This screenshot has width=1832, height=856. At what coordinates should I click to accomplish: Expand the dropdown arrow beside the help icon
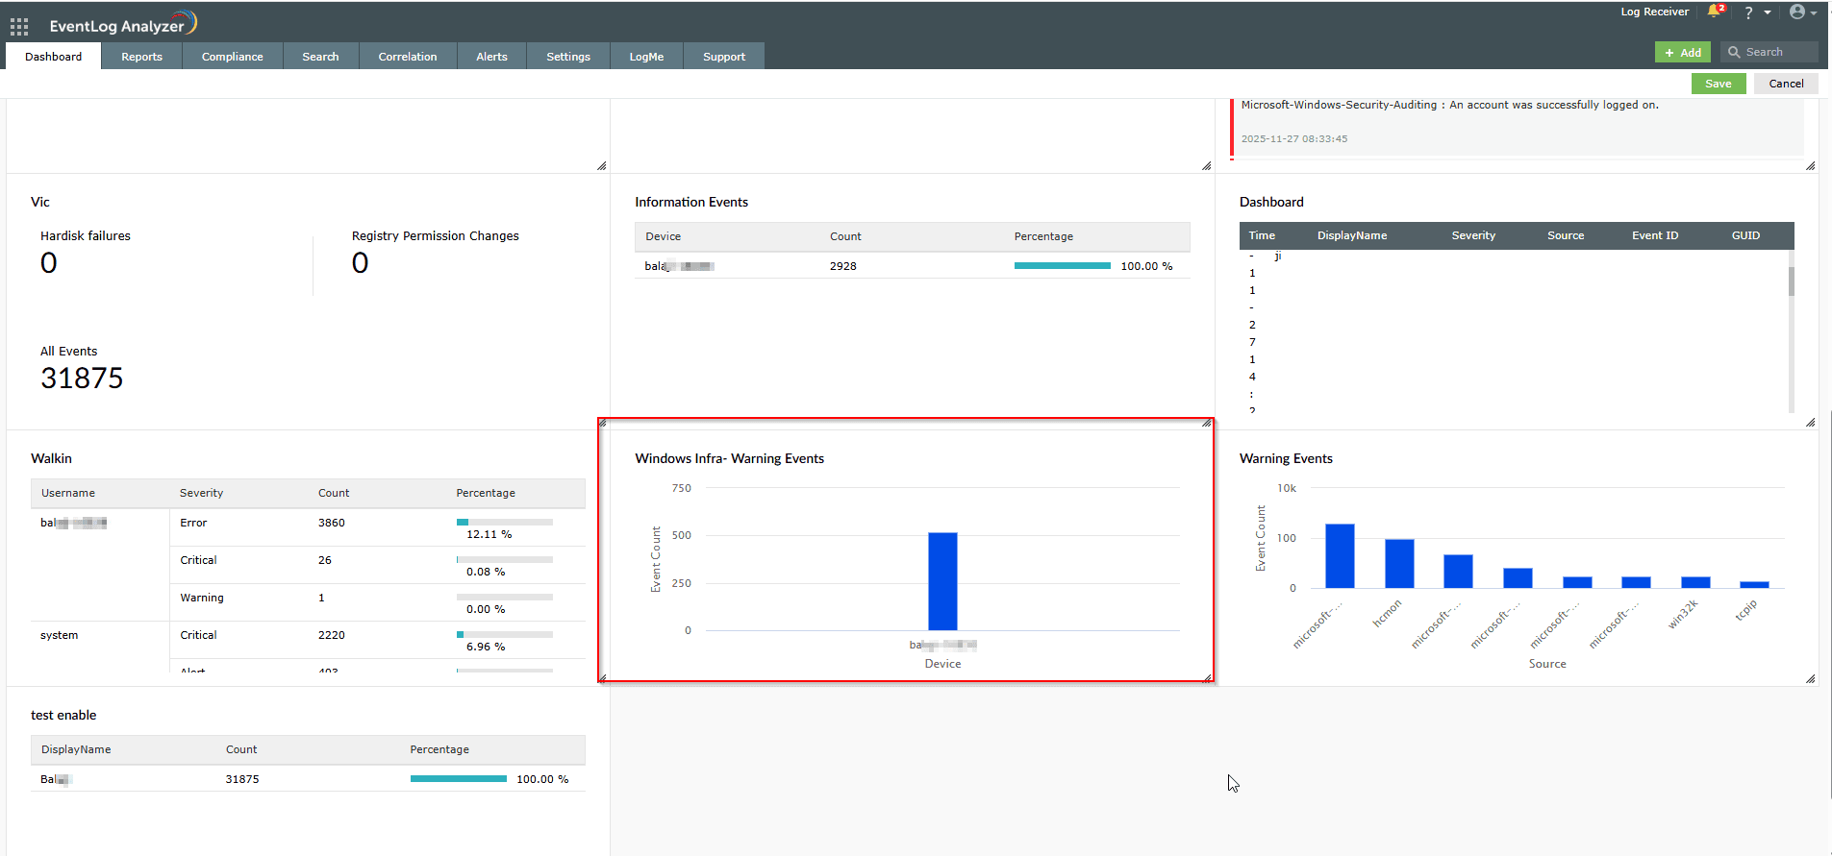click(1768, 12)
